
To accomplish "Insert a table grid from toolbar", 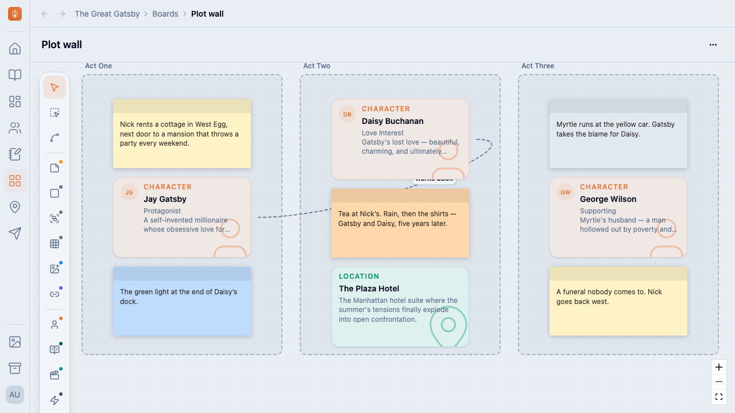I will (x=55, y=244).
